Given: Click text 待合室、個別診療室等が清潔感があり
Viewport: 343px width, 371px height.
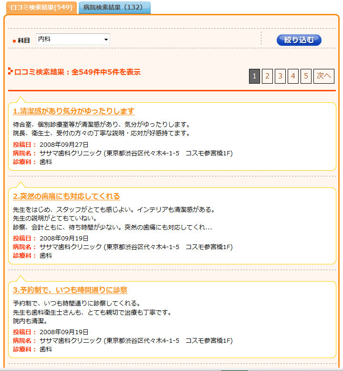Looking at the screenshot, I should pos(66,124).
